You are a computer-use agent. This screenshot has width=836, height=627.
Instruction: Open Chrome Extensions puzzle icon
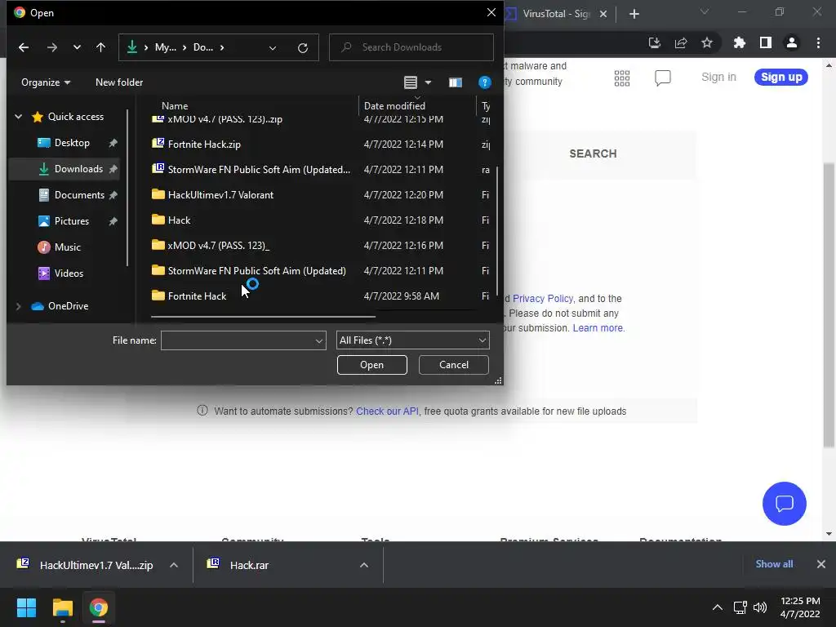pos(740,42)
